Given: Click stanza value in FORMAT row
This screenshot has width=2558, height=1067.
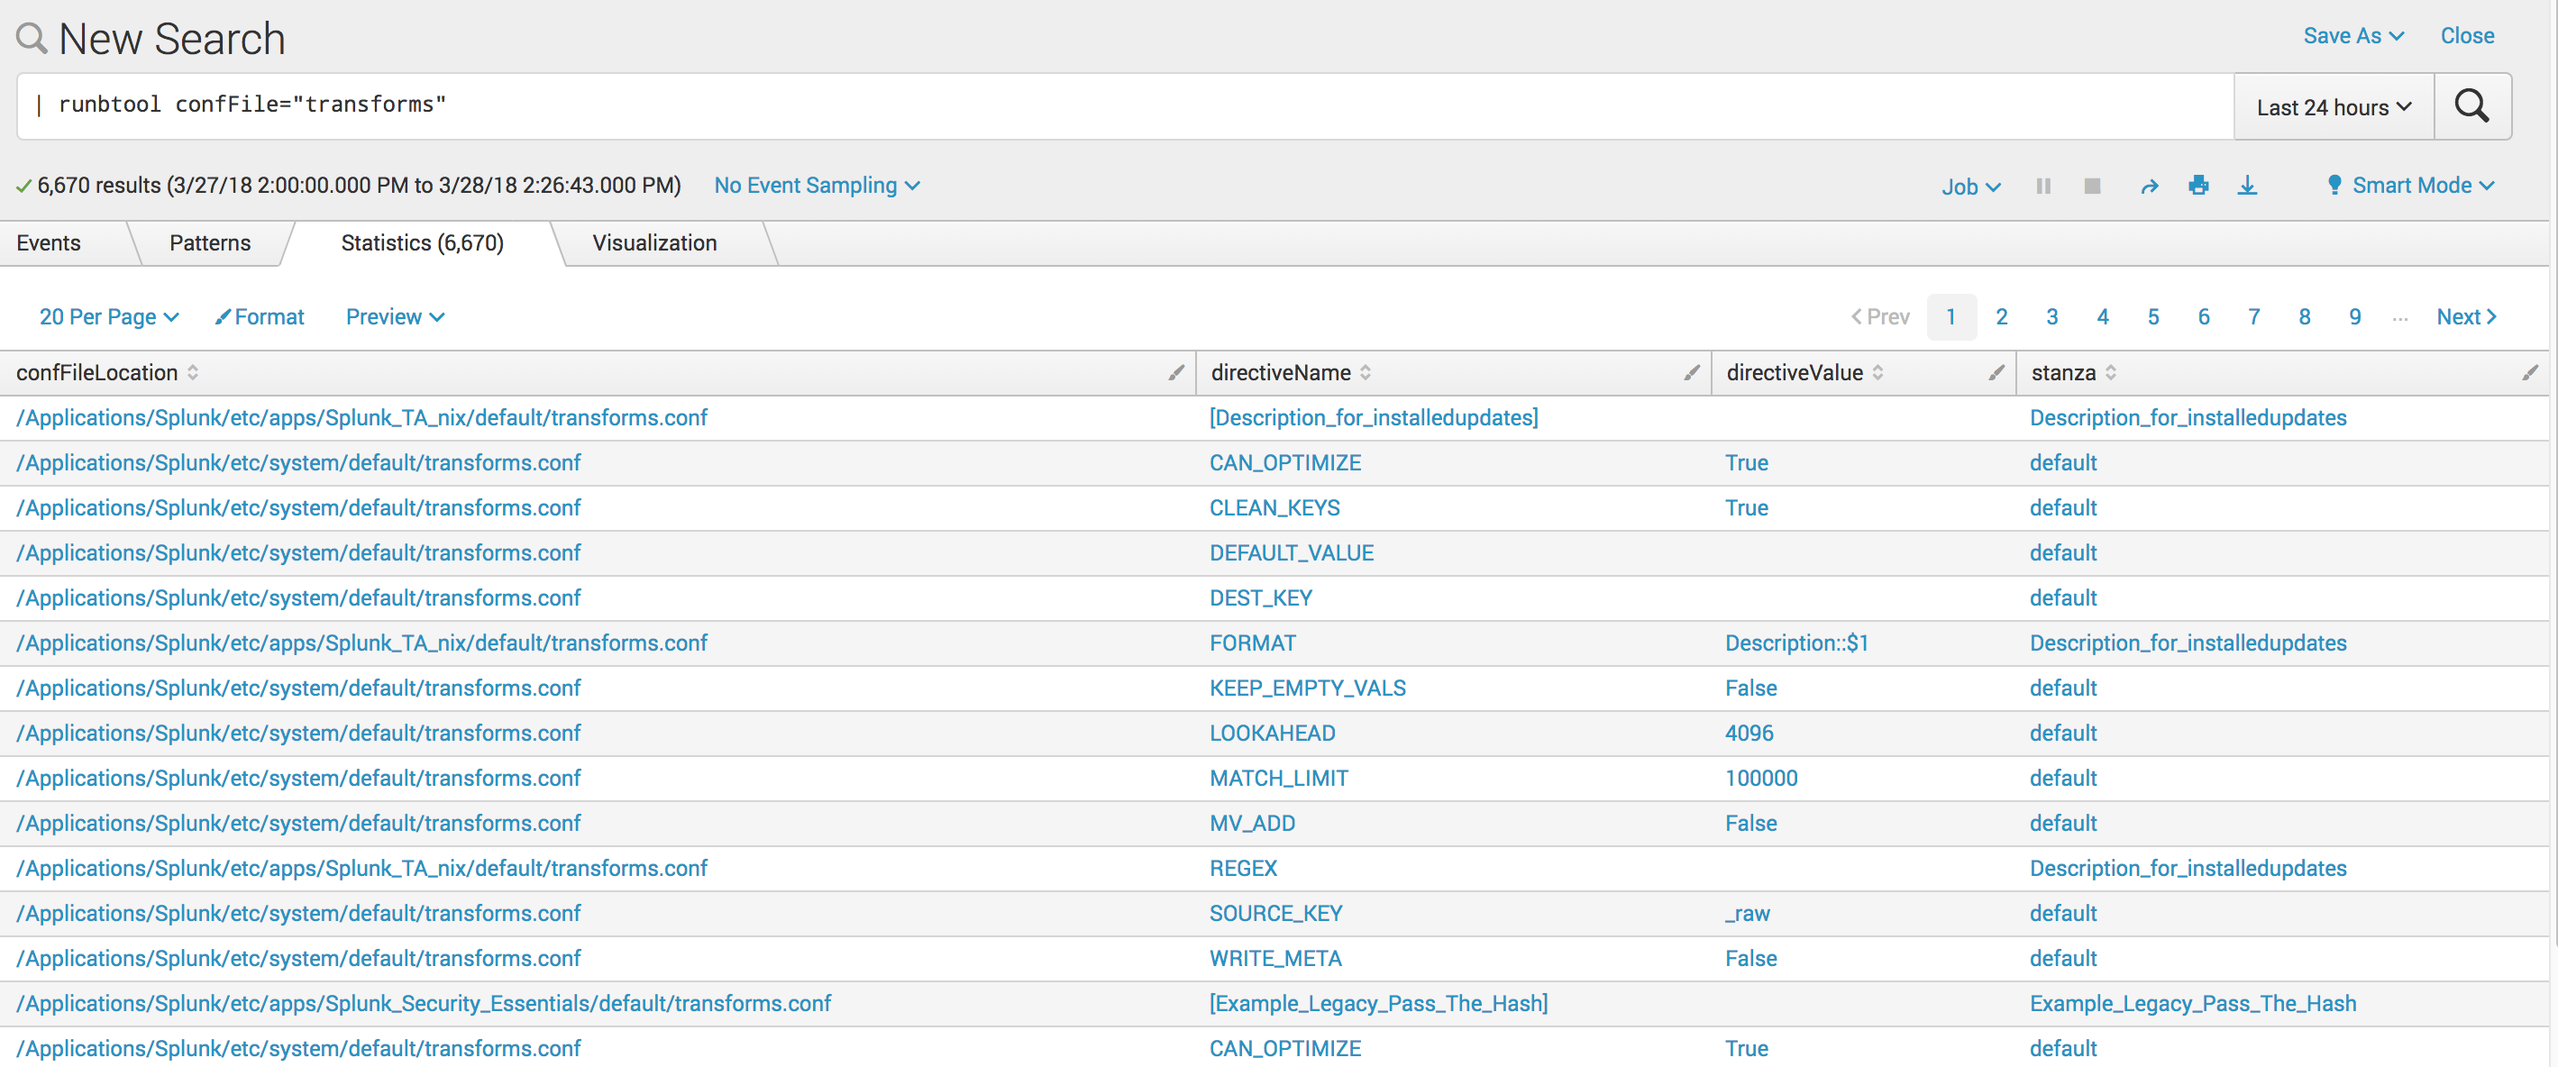Looking at the screenshot, I should (x=2188, y=643).
